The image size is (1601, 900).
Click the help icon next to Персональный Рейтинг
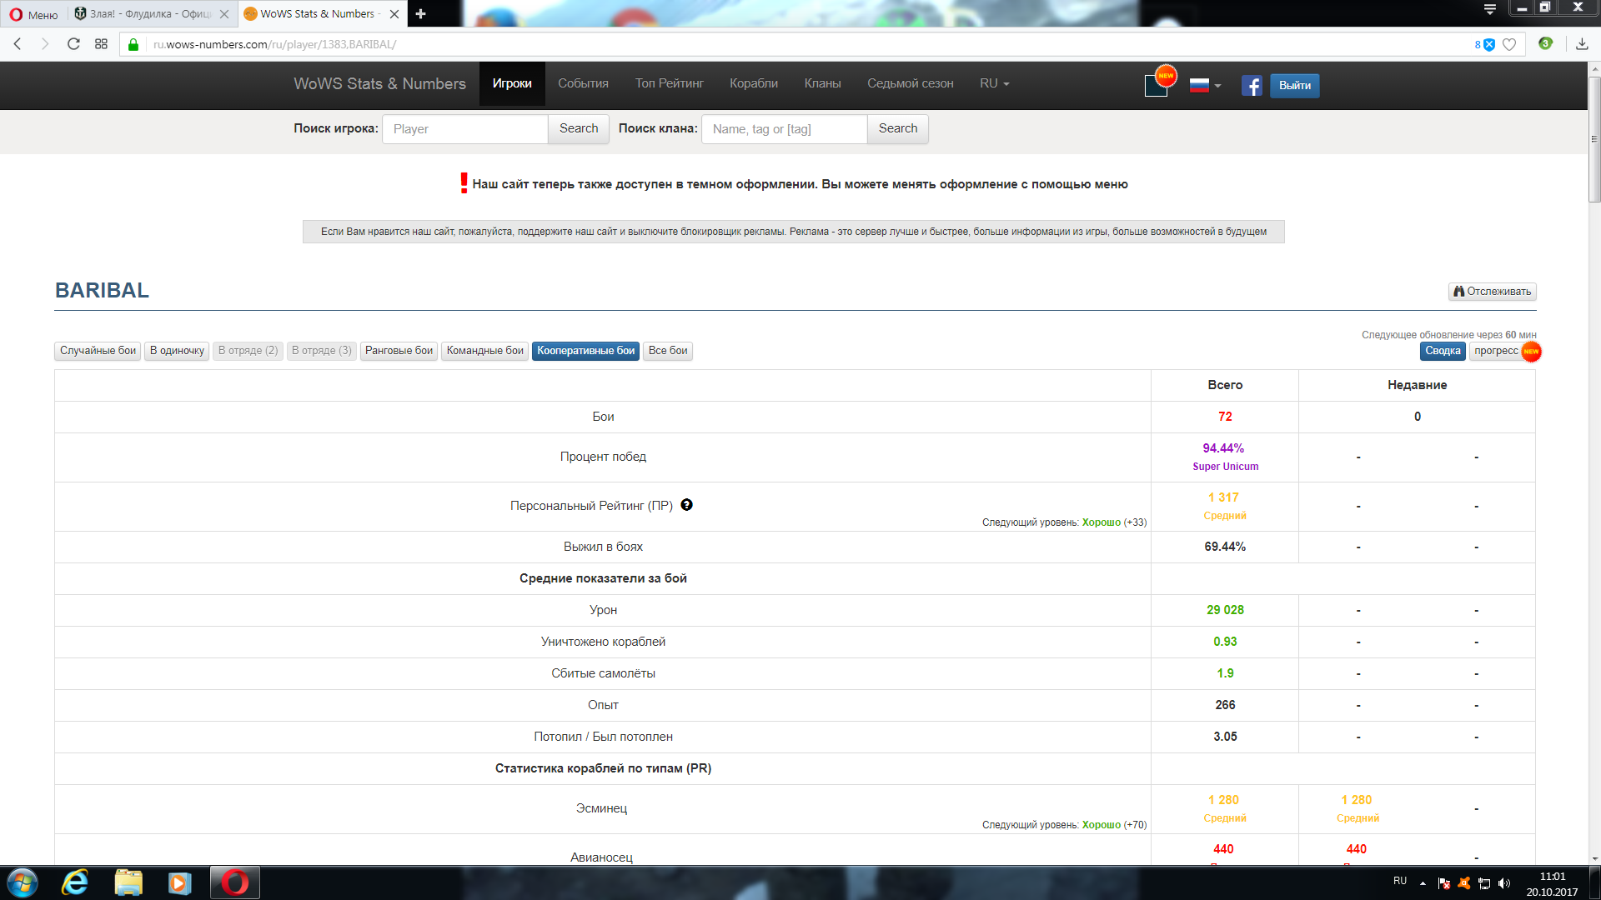tap(686, 505)
